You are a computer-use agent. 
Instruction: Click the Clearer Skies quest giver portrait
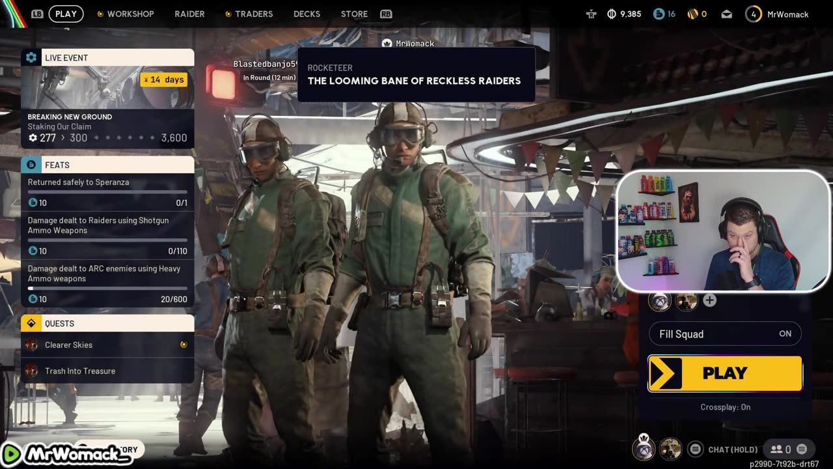pos(31,345)
